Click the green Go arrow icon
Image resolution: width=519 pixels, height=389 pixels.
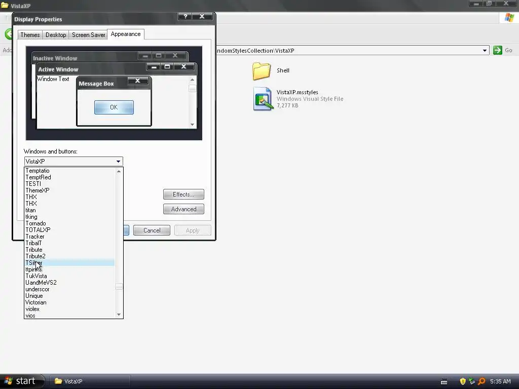tap(498, 50)
